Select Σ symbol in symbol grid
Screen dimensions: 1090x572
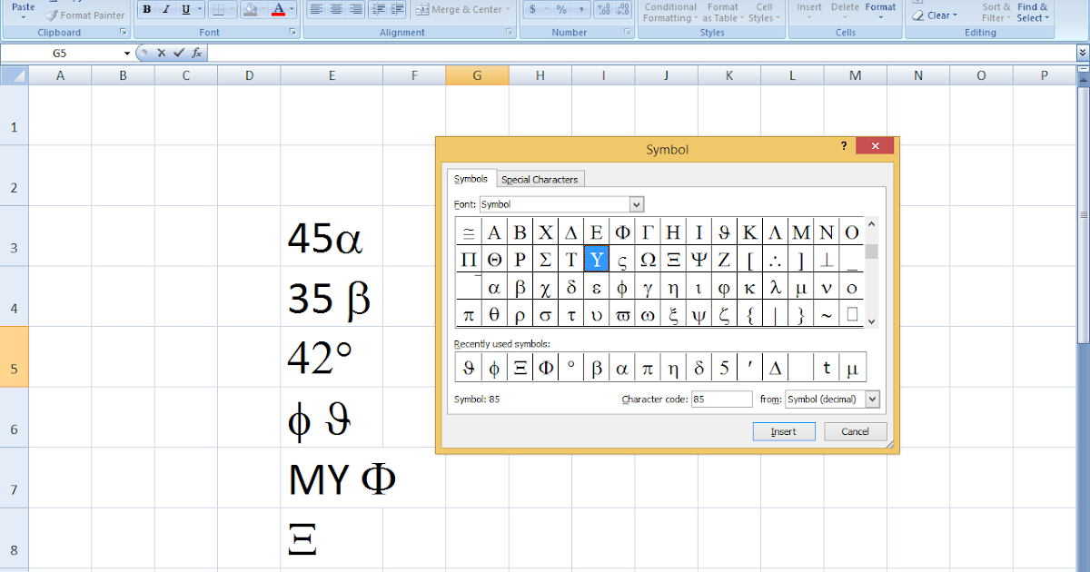545,260
